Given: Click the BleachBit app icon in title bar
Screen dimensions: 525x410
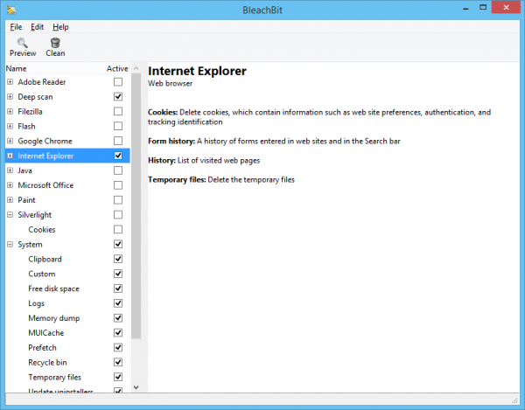Looking at the screenshot, I should coord(11,10).
